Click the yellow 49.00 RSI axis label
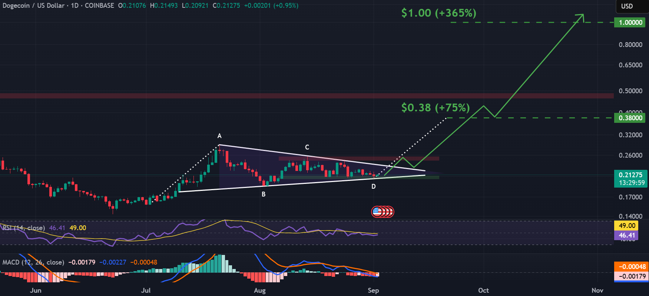Image resolution: width=649 pixels, height=296 pixels. 627,226
